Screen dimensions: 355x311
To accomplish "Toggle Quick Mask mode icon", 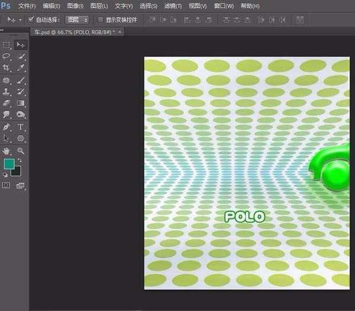I will [7, 185].
